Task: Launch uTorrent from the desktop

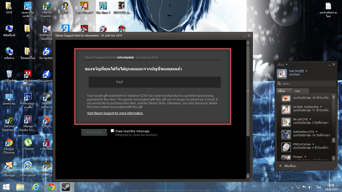Action: pos(28,144)
